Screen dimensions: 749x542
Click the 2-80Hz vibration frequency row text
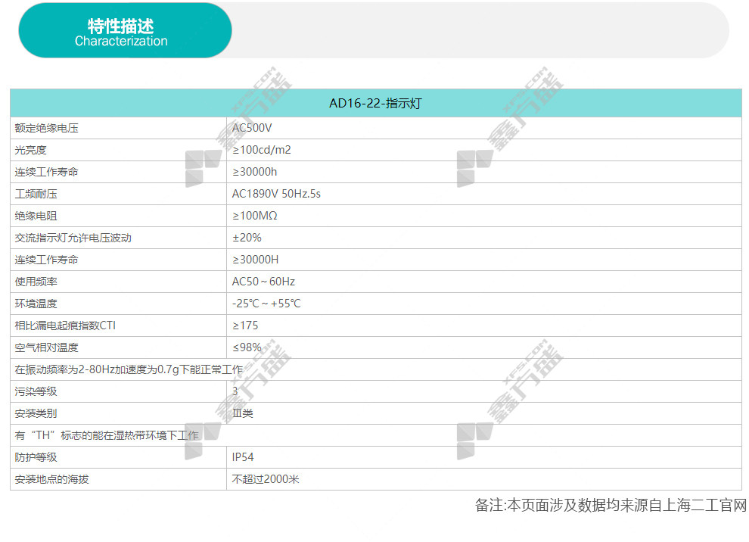pos(129,369)
